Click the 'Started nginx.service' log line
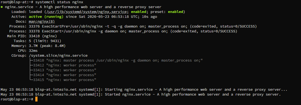 (141, 94)
